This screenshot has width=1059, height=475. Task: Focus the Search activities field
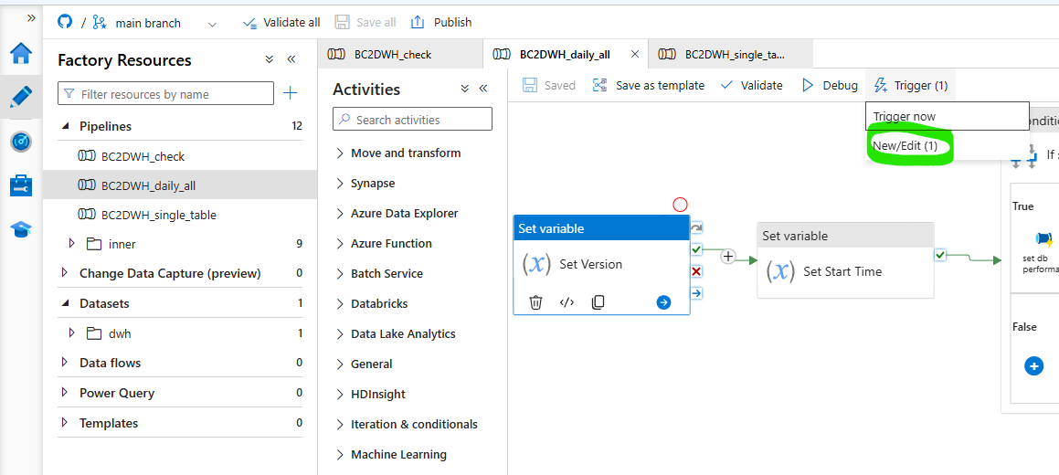412,120
